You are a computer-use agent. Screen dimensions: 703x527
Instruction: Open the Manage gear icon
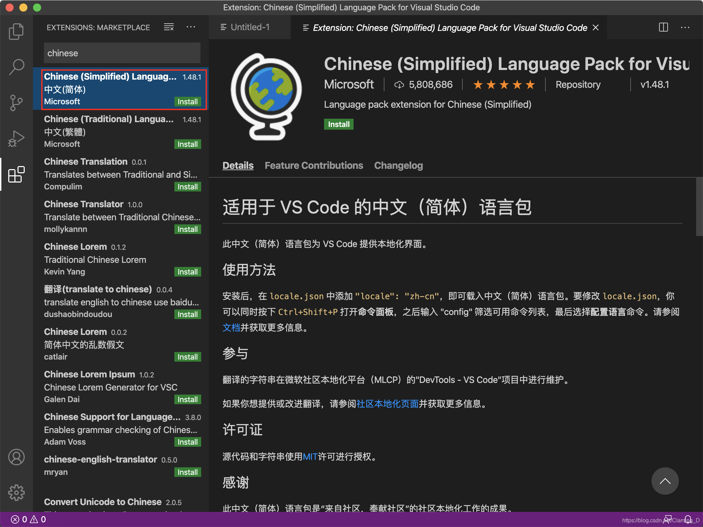pyautogui.click(x=16, y=493)
